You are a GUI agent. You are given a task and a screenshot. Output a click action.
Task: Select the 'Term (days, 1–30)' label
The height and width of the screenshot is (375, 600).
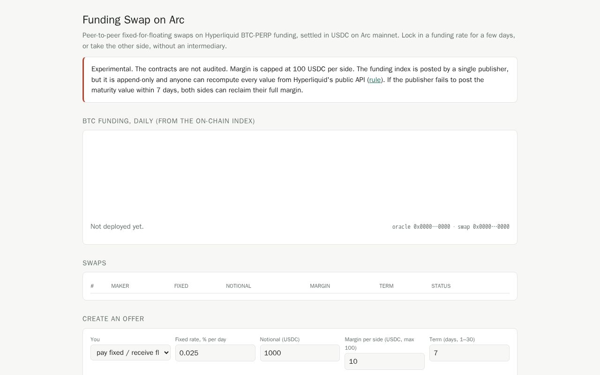pyautogui.click(x=452, y=339)
